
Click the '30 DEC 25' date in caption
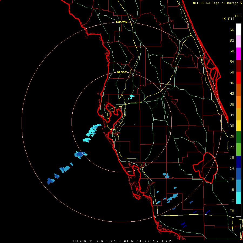point(147,241)
